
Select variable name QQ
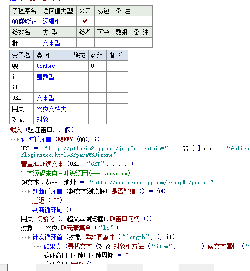click(15, 66)
